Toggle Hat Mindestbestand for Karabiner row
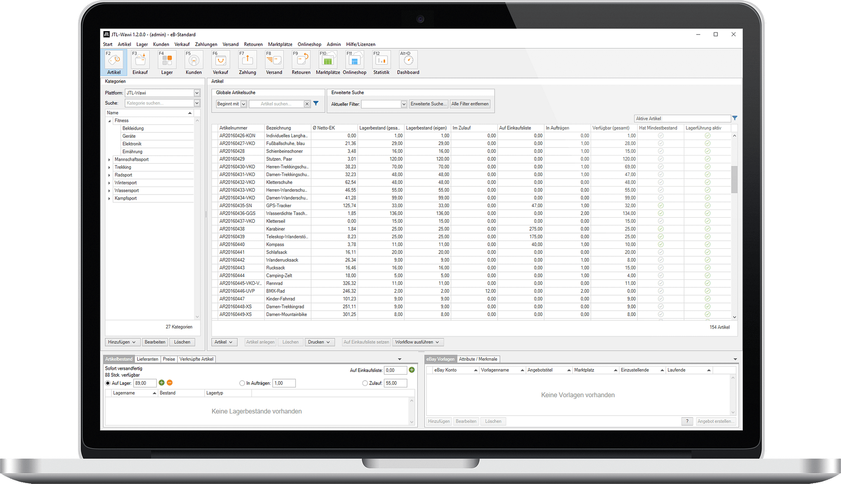The image size is (841, 484). (661, 229)
